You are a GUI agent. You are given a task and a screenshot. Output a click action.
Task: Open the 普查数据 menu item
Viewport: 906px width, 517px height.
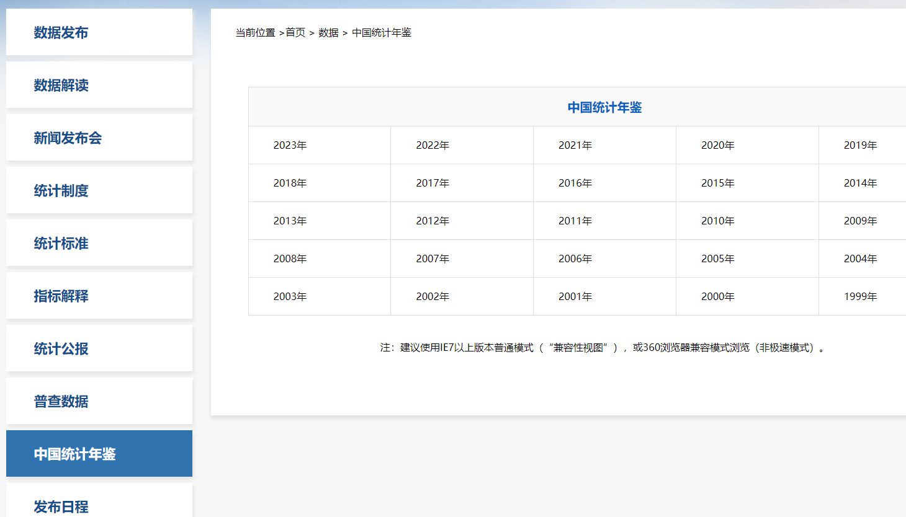point(61,402)
